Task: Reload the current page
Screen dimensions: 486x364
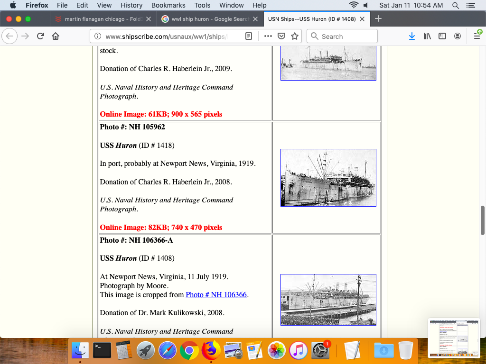Action: click(x=41, y=36)
